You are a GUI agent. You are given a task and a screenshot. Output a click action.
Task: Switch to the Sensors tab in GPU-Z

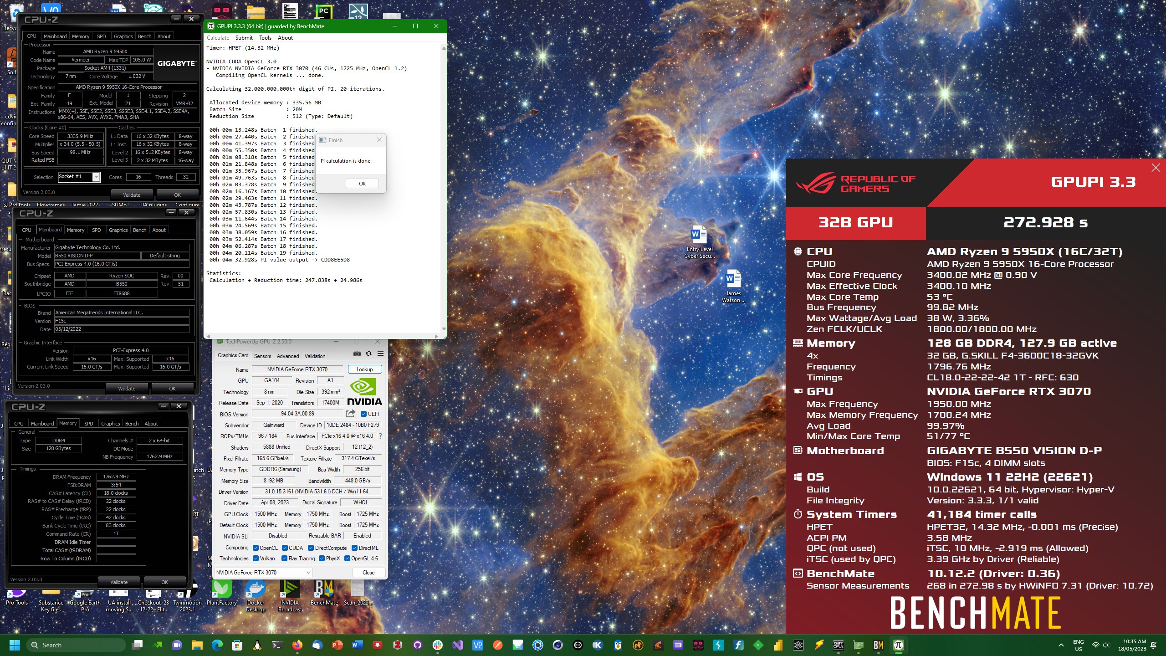click(262, 356)
